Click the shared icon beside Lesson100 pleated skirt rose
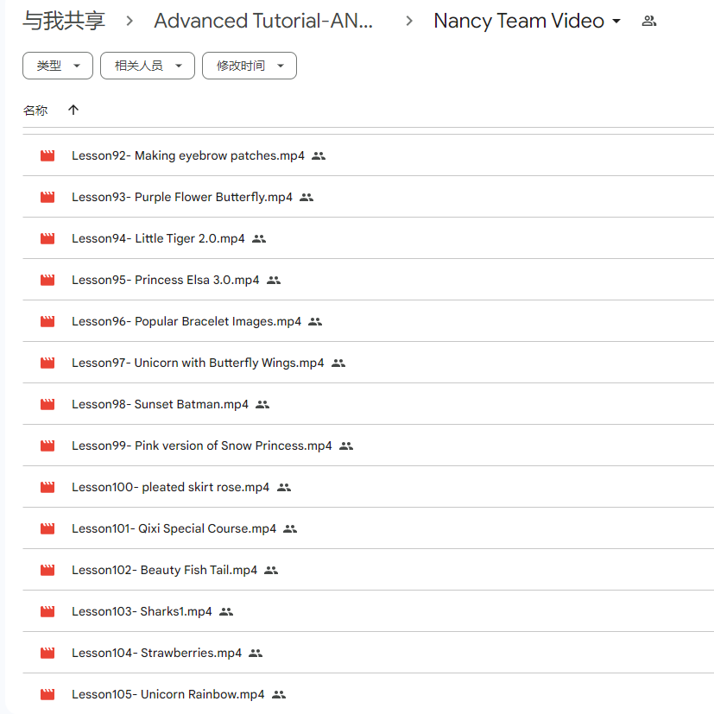Screen dimensions: 714x714 tap(284, 488)
